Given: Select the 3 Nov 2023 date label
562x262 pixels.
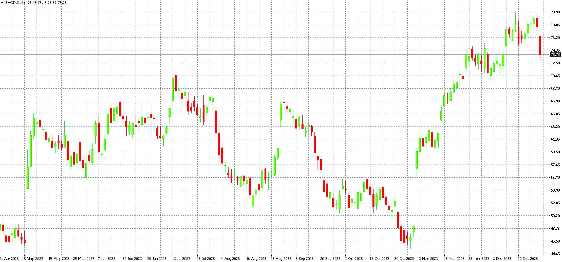Looking at the screenshot, I should click(428, 258).
